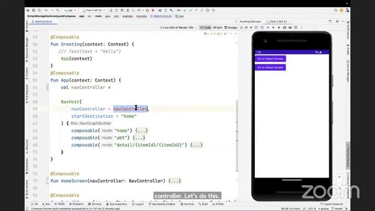
Task: Go back using the left arrow toolbar icon
Action: 46,11
